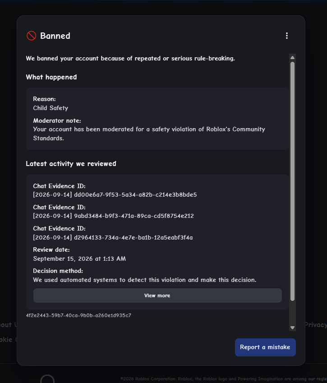Click Report a mistake button
Screen dimensions: 327x383
pyautogui.click(x=265, y=347)
